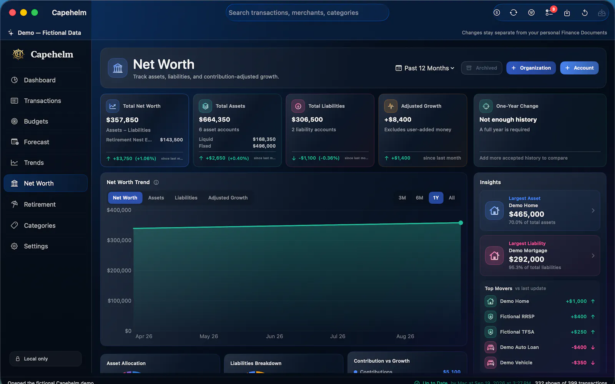Image resolution: width=615 pixels, height=384 pixels.
Task: Click the Adjusted Growth pulse icon
Action: [x=391, y=106]
